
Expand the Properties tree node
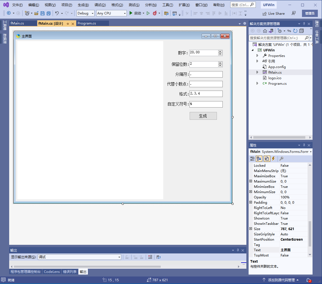click(x=257, y=56)
